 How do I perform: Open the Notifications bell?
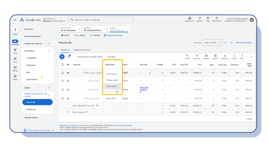pos(217,18)
